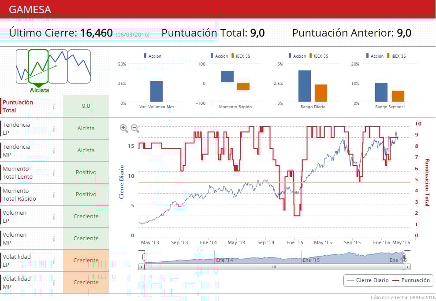Toggle Accion legend in Rango Diario chart
436x301 pixels.
297,56
